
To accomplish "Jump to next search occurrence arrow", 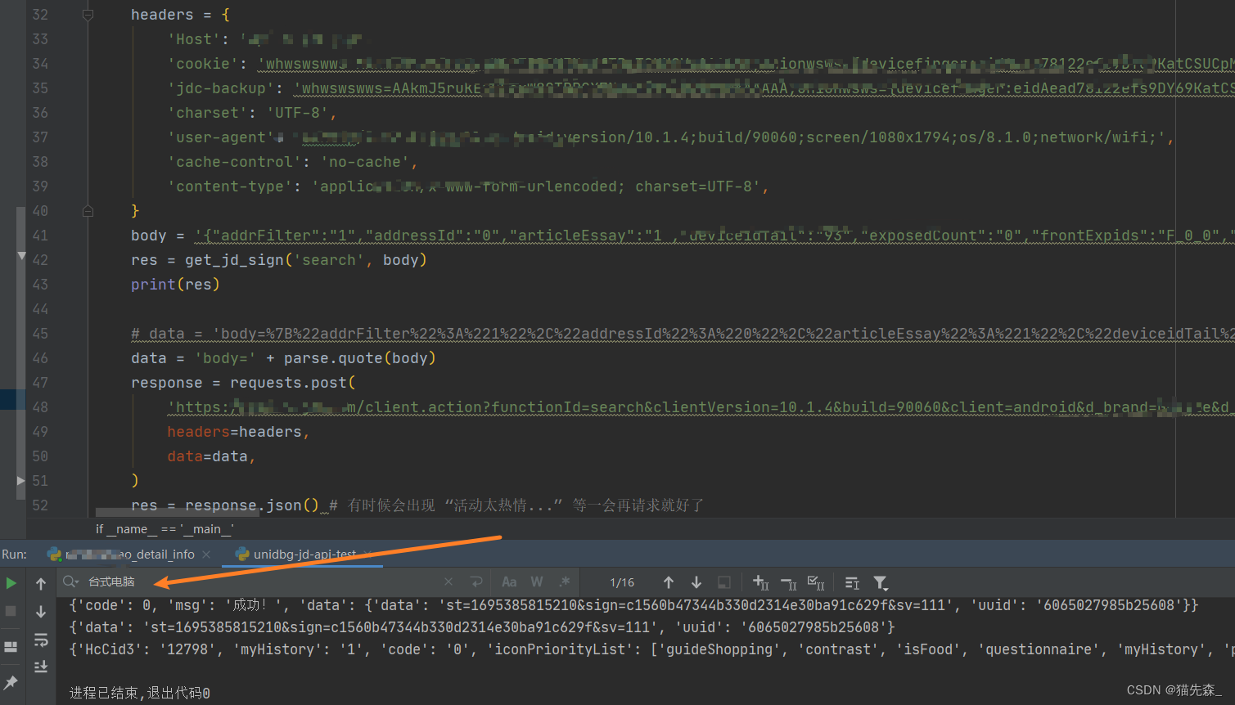I will [x=696, y=582].
